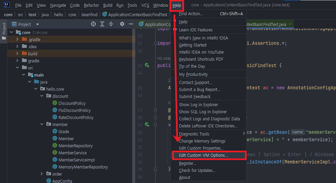The width and height of the screenshot is (336, 183).
Task: Collapse the main folder
Action: tap(24, 74)
